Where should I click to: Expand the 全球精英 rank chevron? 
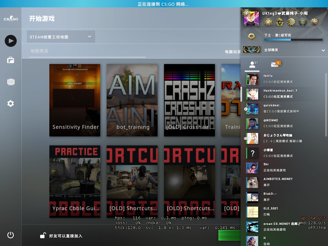click(323, 50)
